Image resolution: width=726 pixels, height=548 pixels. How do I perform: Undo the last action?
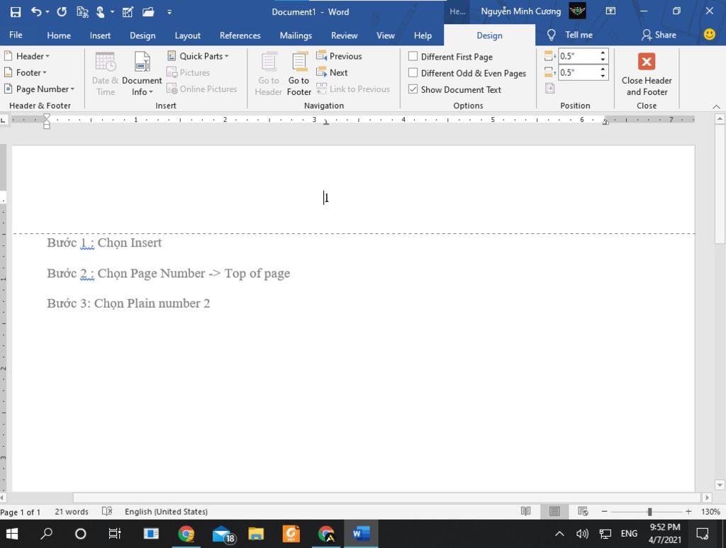(36, 11)
